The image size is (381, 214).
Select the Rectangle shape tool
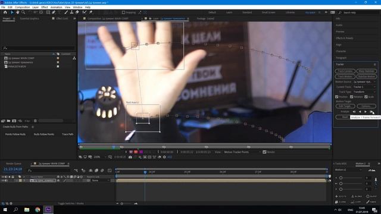[48, 12]
